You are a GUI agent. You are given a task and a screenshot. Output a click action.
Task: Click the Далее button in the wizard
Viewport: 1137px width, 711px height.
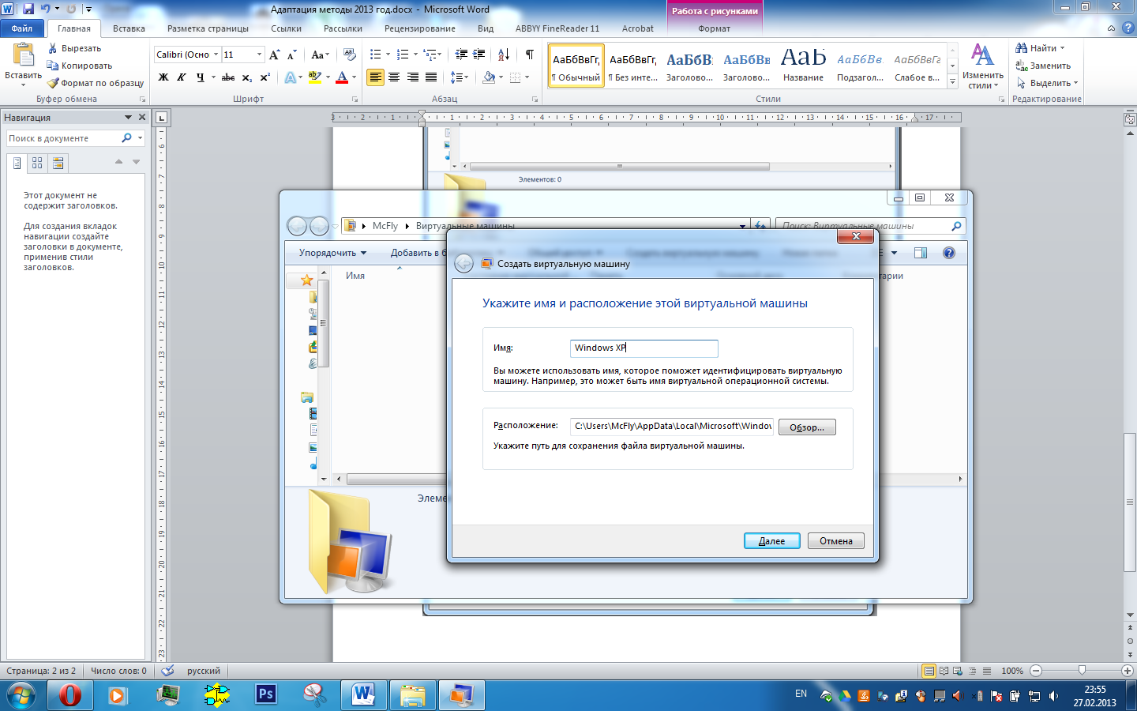coord(772,541)
